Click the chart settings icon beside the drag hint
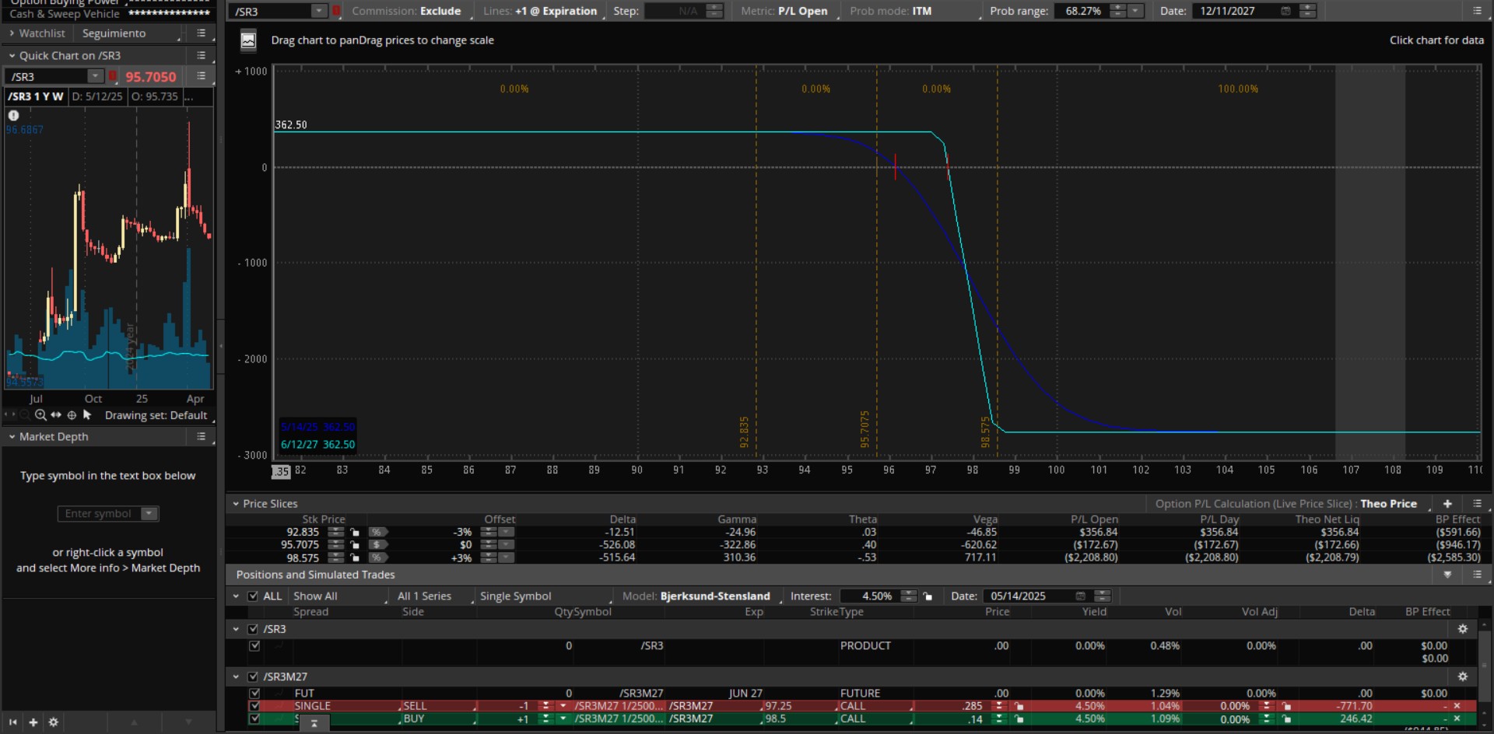The height and width of the screenshot is (734, 1494). coord(248,40)
